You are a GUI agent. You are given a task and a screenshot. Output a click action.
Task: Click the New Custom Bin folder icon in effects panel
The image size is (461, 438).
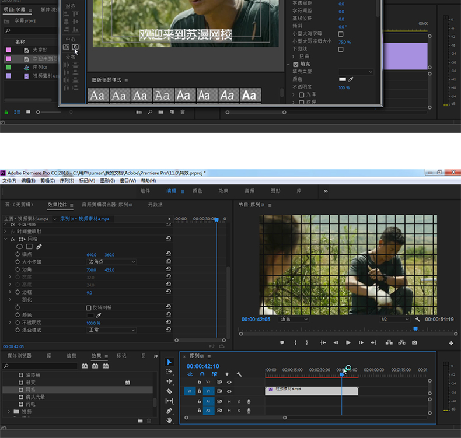point(140,421)
